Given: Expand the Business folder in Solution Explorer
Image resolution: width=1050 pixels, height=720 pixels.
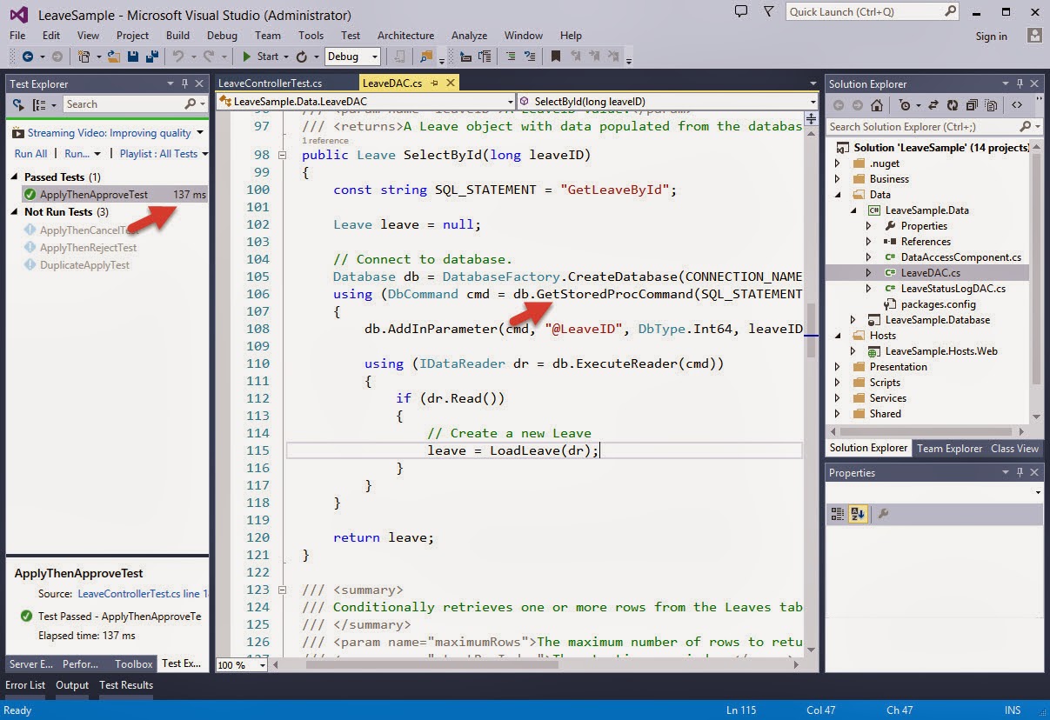Looking at the screenshot, I should [838, 179].
